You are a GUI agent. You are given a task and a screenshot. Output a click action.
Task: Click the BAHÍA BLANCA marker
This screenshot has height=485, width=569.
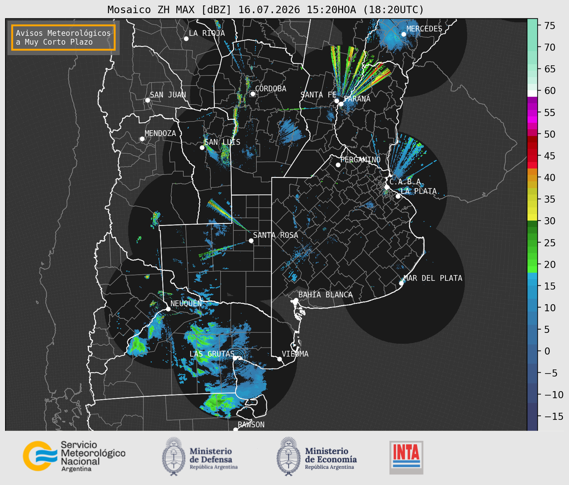296,300
